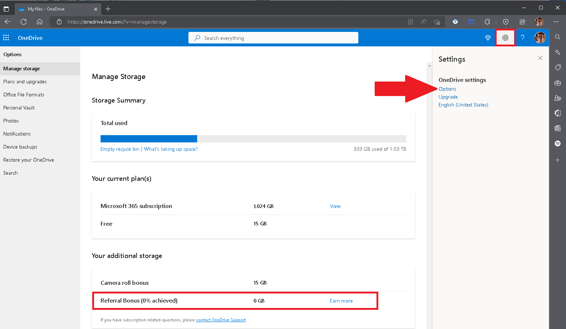Viewport: 566px width, 329px height.
Task: Click the Search everything box
Action: point(273,38)
